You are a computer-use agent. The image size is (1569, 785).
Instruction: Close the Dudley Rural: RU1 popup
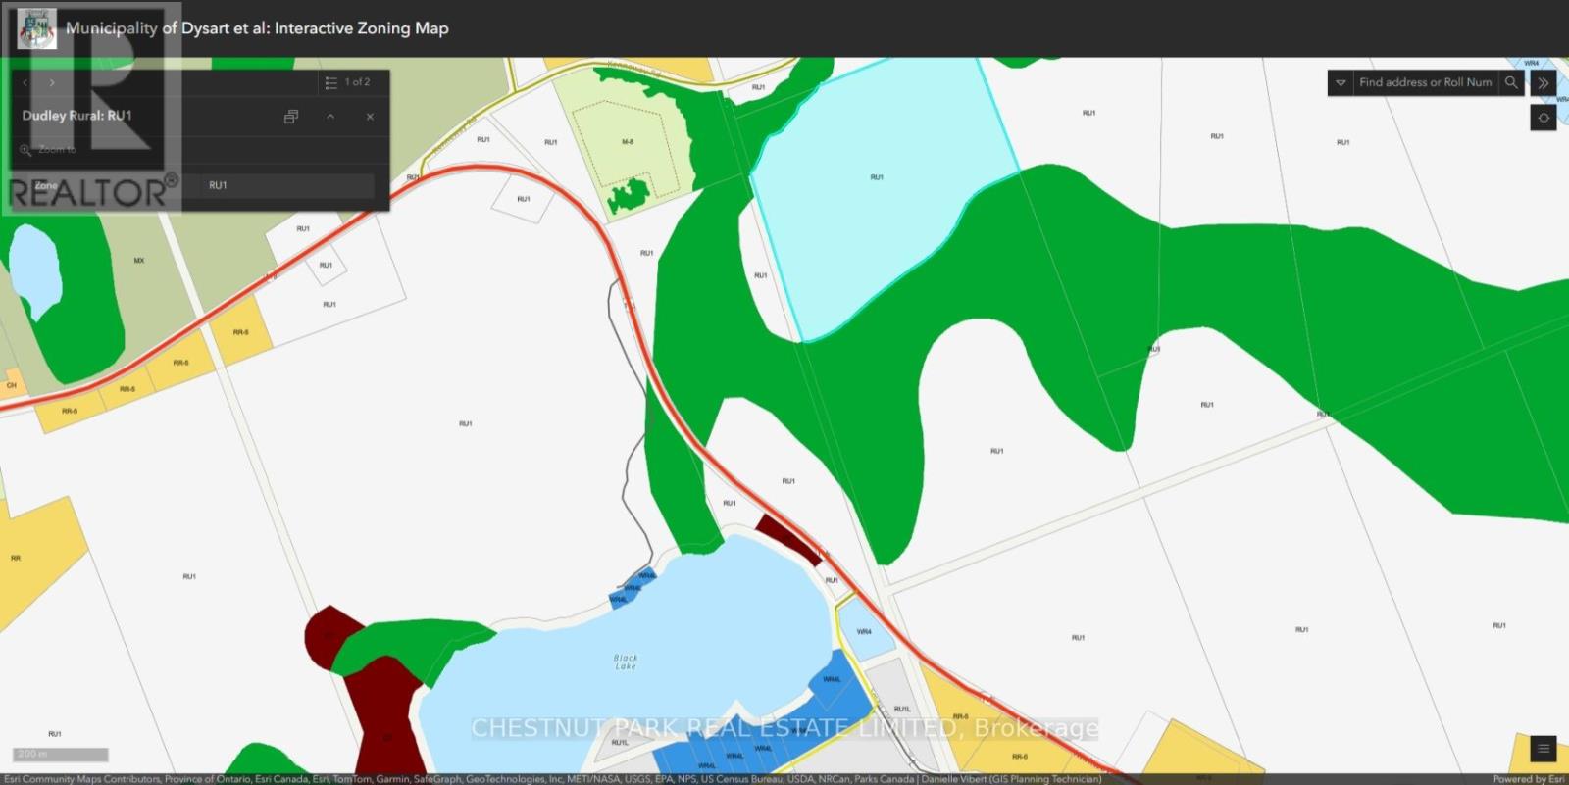point(370,117)
